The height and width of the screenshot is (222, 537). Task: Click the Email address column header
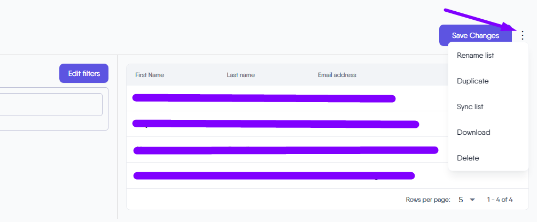pyautogui.click(x=337, y=75)
